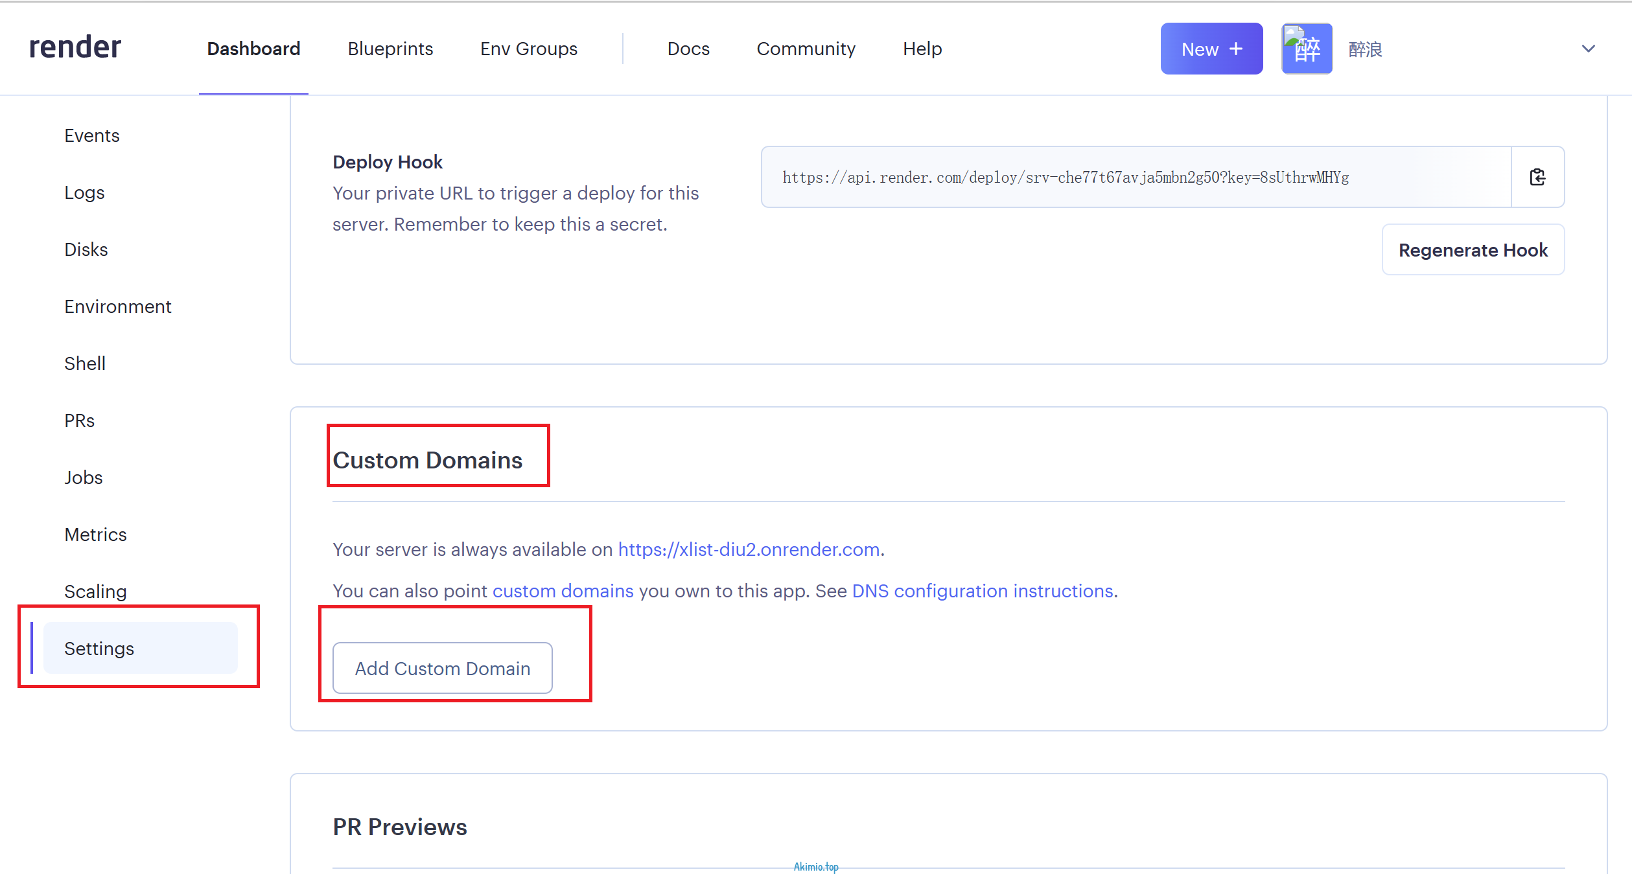Click the Custom Domains heading

(428, 460)
